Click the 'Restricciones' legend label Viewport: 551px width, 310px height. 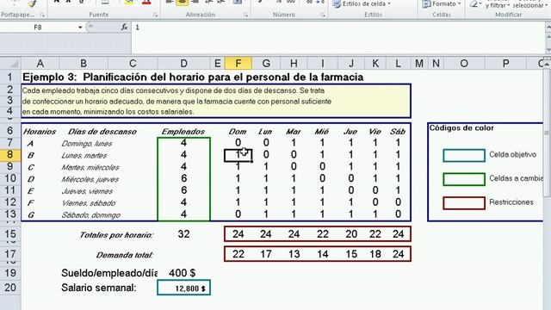pyautogui.click(x=511, y=202)
